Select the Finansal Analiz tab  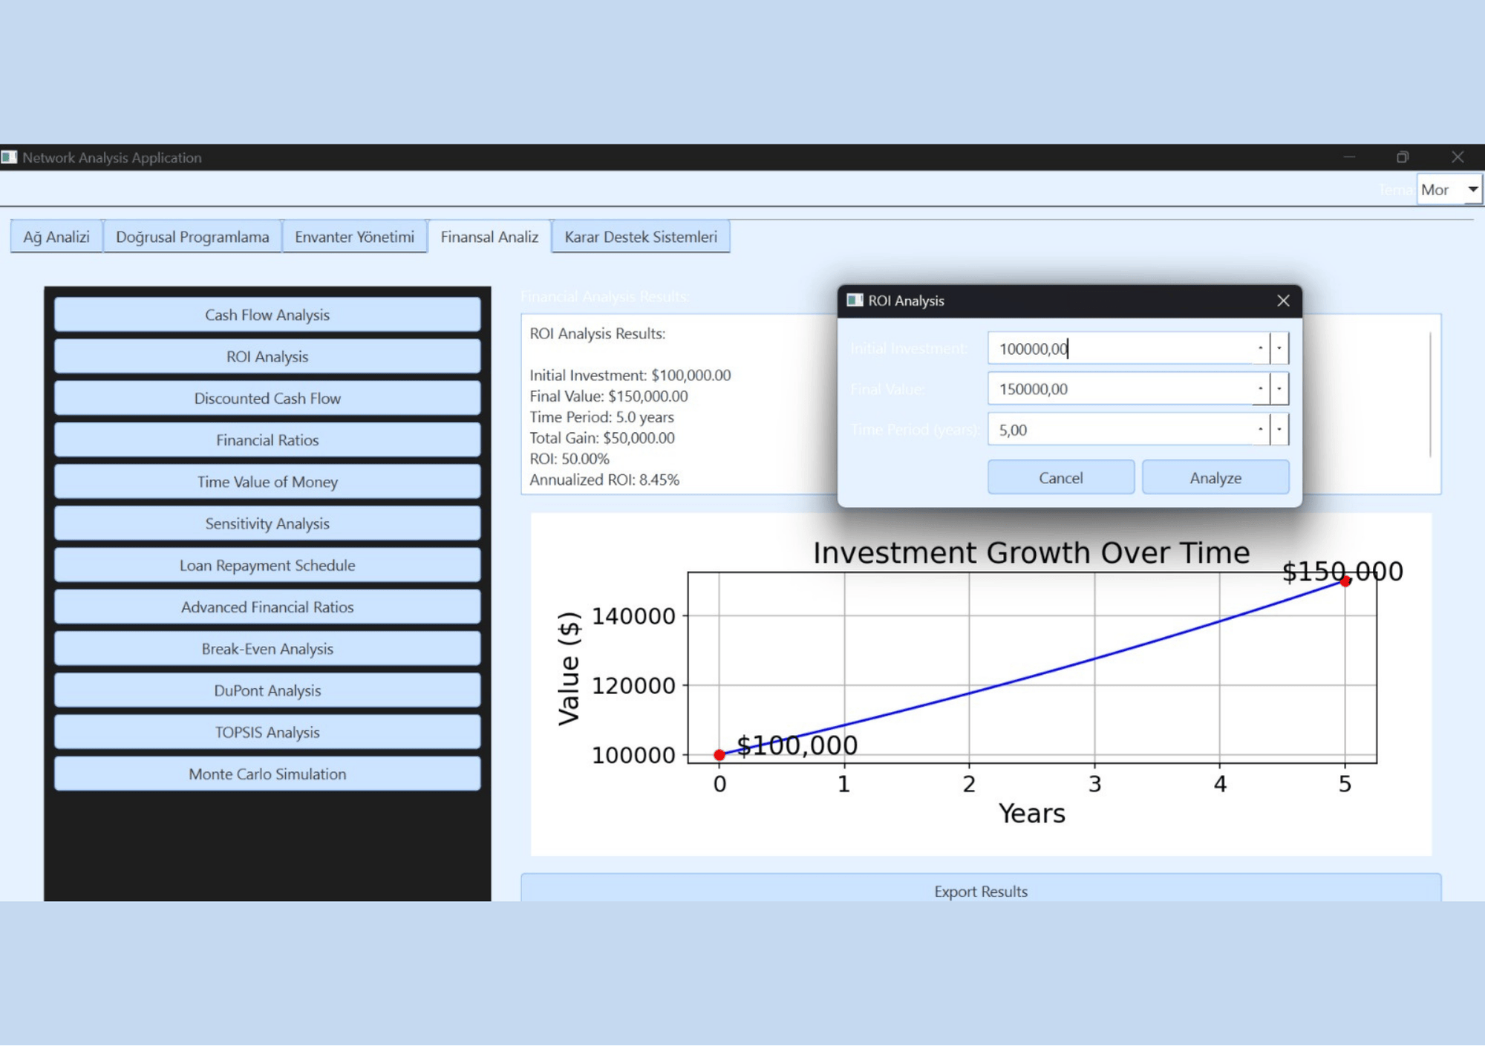point(489,237)
